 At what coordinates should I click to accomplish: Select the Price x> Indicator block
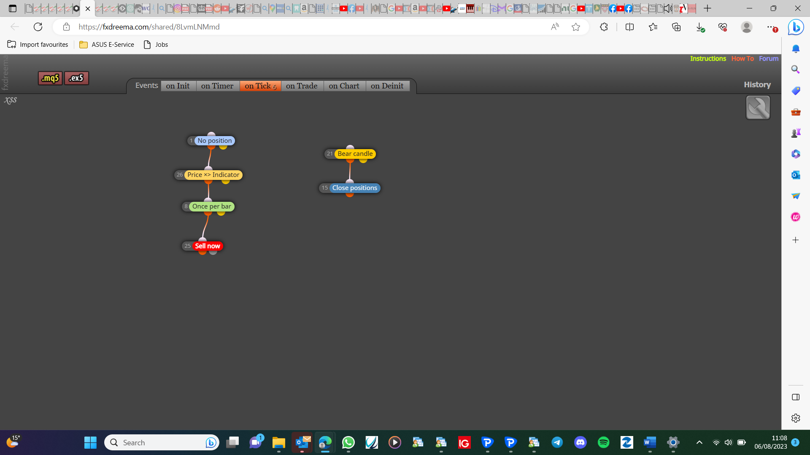click(213, 175)
